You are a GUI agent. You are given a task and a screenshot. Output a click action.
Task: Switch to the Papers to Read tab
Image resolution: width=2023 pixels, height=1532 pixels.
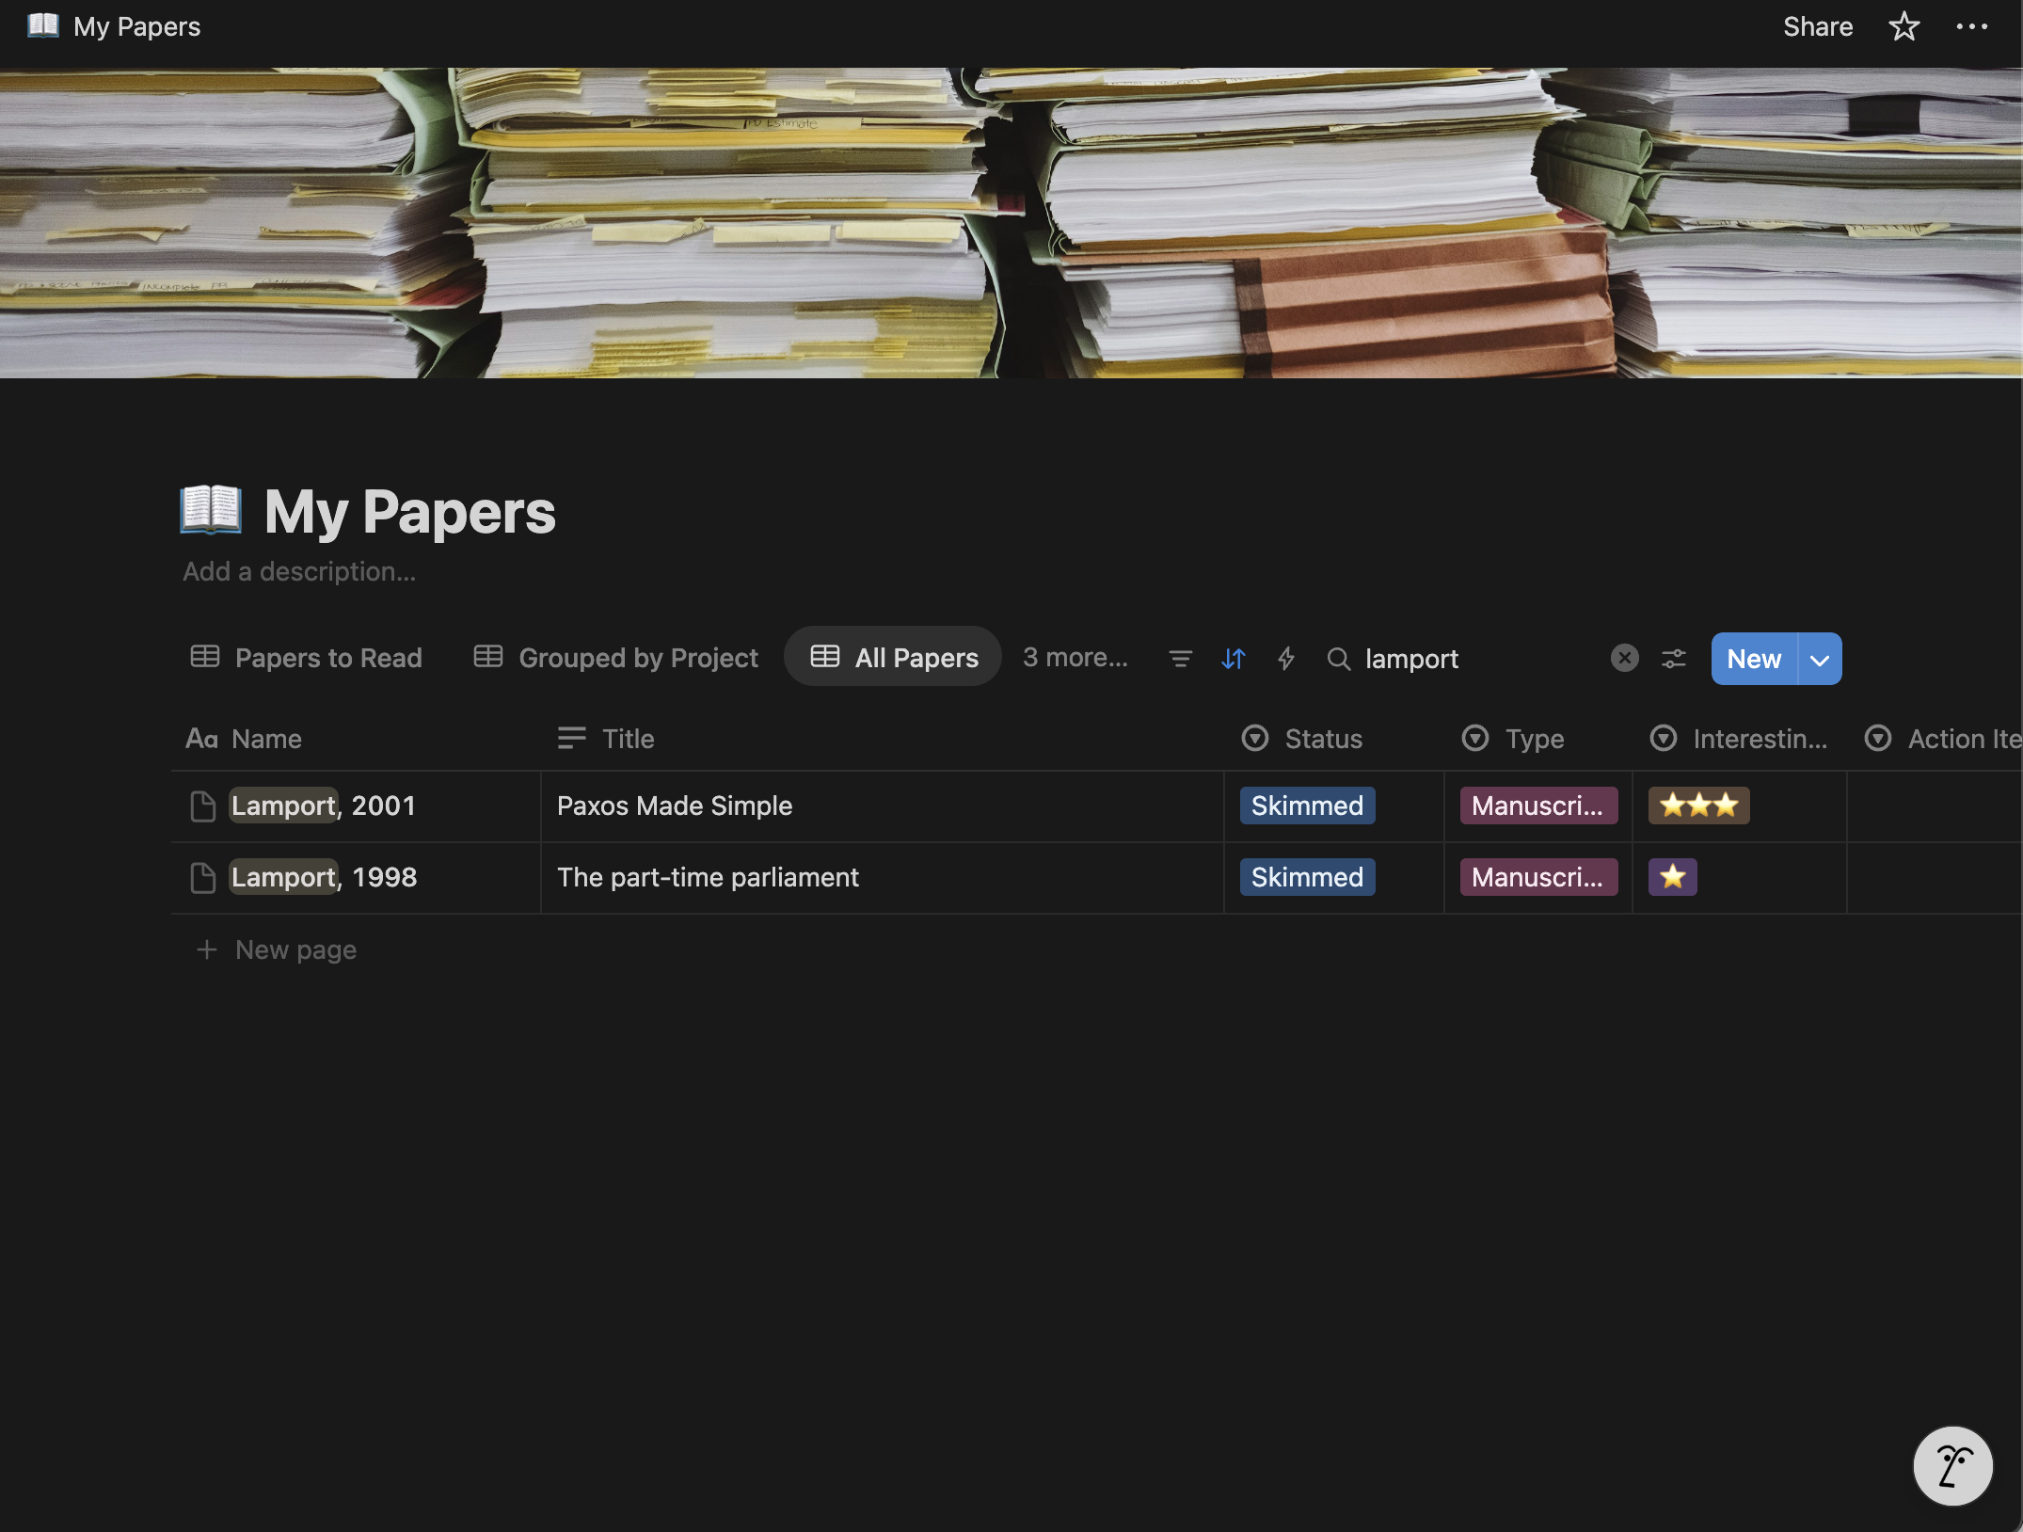(x=306, y=658)
